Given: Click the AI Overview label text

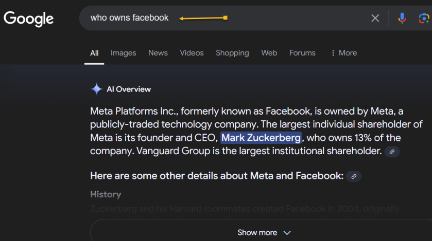Looking at the screenshot, I should (128, 89).
